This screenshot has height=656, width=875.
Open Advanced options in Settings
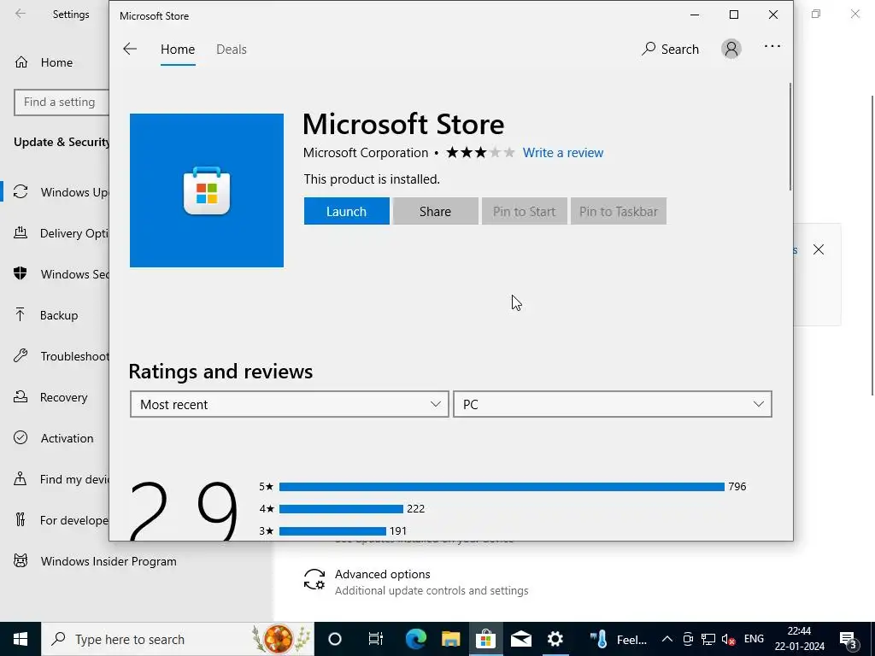tap(416, 581)
